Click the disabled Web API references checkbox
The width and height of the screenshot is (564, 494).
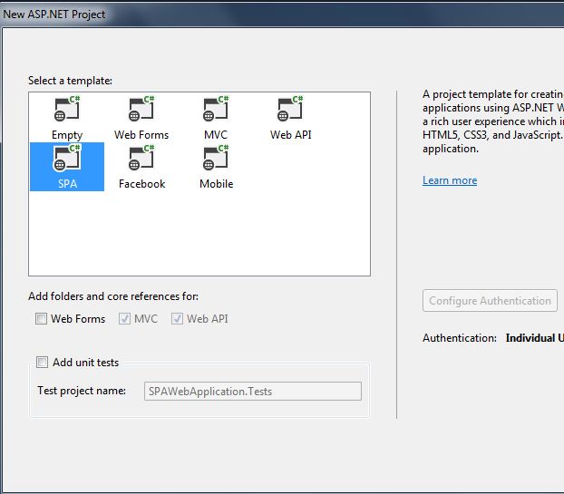177,318
